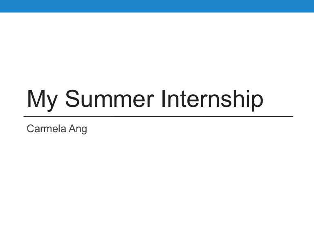314x235 pixels.
Task: Click the horizontal divider line under the title
Action: (159, 117)
